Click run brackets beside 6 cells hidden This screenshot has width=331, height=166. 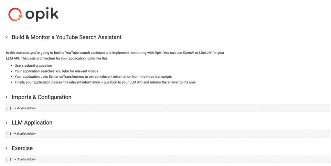tap(9, 134)
